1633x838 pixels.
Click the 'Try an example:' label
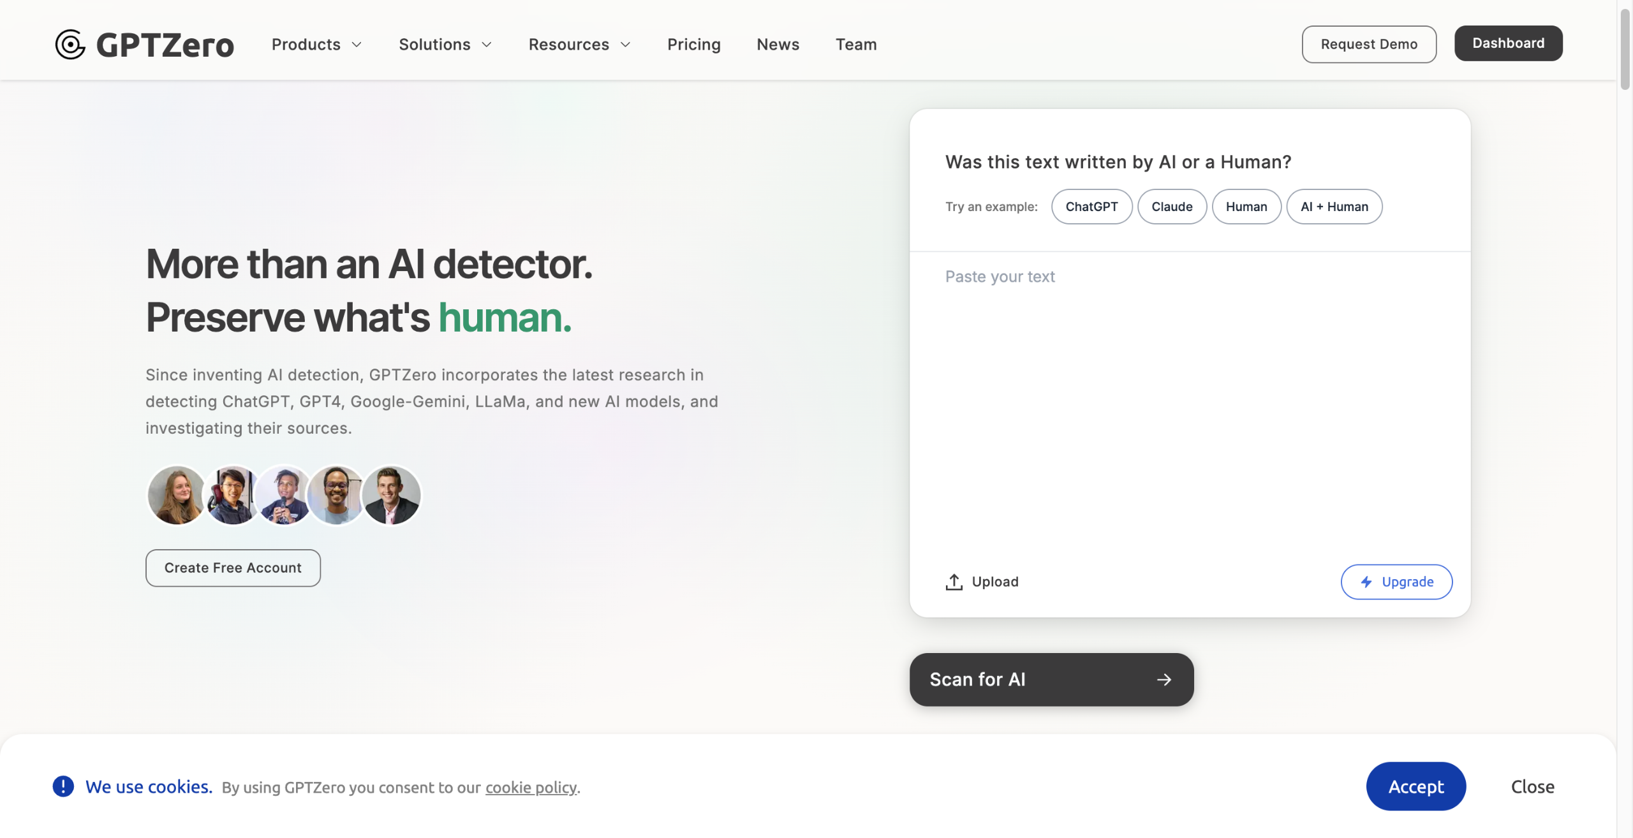tap(991, 207)
